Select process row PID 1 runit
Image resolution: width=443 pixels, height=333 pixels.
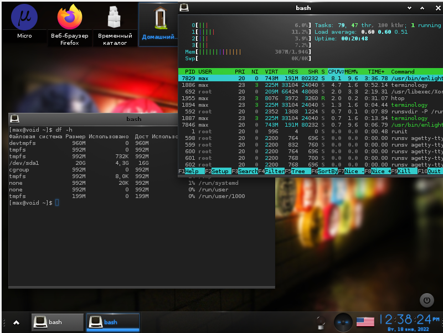tap(311, 132)
